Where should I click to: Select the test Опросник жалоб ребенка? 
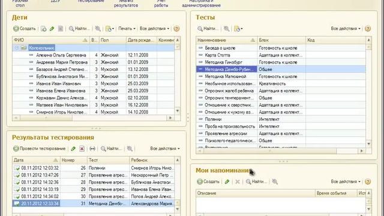pos(281,91)
